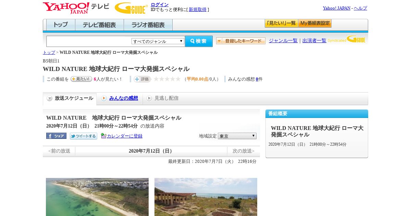Open the ラジオ番組表 tab
This screenshot has width=411, height=216.
point(148,25)
